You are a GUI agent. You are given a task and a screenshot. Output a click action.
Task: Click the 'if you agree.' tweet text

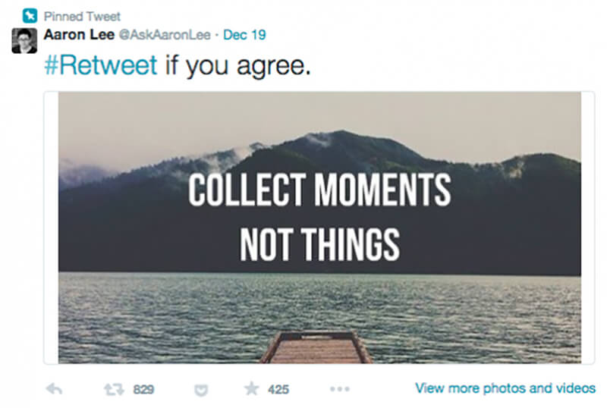coord(238,66)
